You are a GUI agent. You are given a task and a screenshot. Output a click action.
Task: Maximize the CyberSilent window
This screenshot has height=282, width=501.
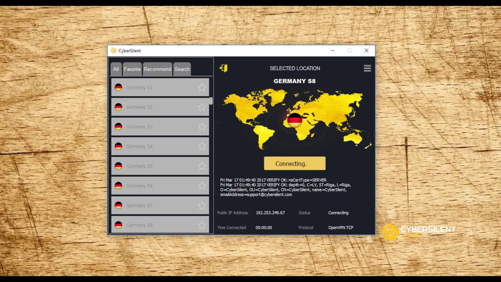tap(350, 51)
